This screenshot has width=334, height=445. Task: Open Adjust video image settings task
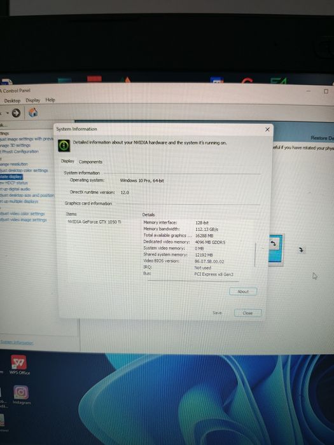(x=24, y=220)
